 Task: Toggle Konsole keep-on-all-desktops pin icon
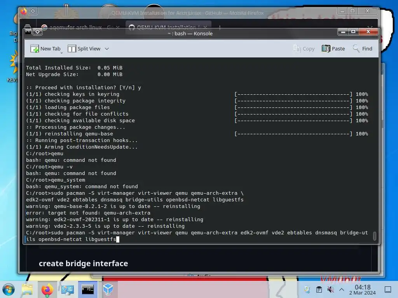[38, 32]
